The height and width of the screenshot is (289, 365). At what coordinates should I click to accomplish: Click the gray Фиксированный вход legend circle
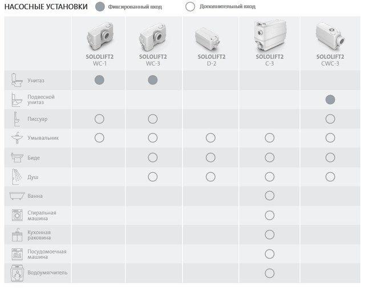pyautogui.click(x=100, y=7)
